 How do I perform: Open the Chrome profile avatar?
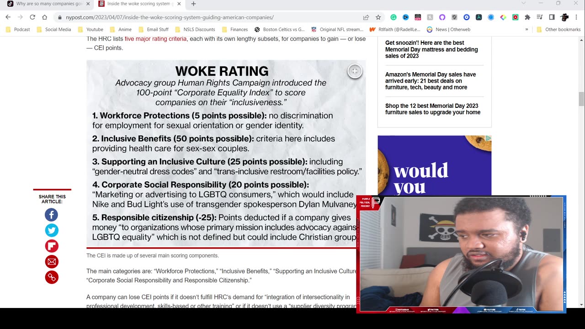(x=564, y=17)
